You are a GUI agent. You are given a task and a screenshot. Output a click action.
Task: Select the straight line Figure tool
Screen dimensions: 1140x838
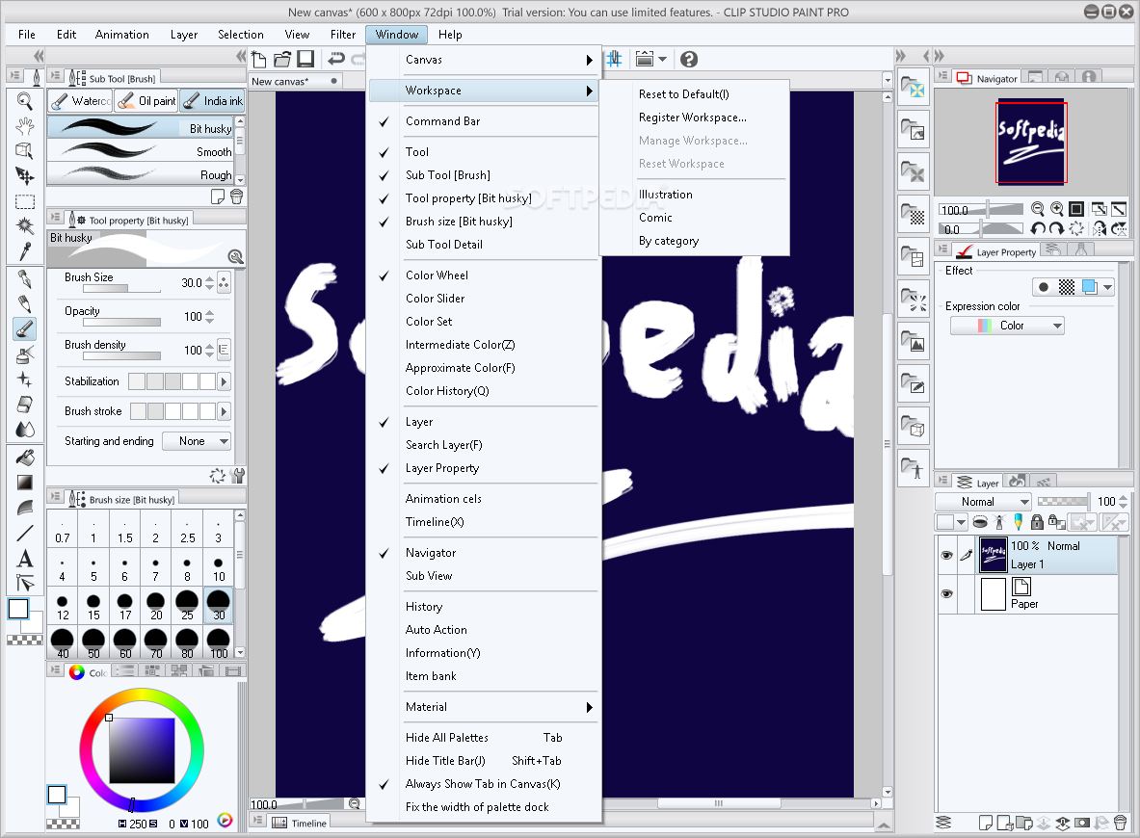click(25, 533)
